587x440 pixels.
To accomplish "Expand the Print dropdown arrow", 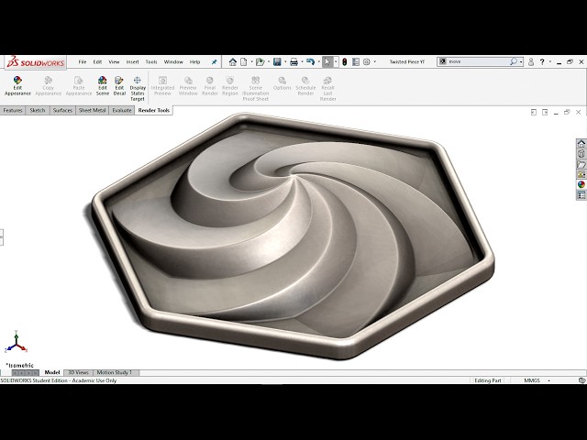I will click(x=302, y=61).
